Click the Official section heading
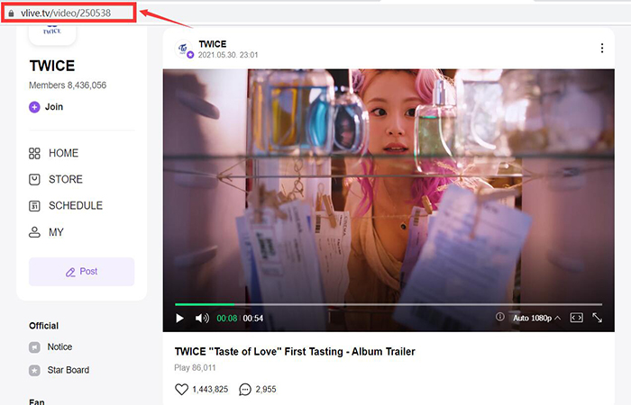 pos(43,326)
